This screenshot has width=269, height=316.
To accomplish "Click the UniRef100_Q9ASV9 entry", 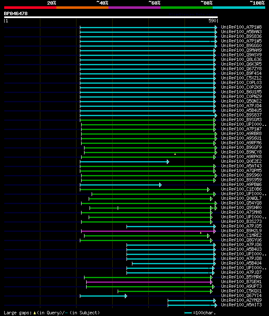I will (x=241, y=55).
